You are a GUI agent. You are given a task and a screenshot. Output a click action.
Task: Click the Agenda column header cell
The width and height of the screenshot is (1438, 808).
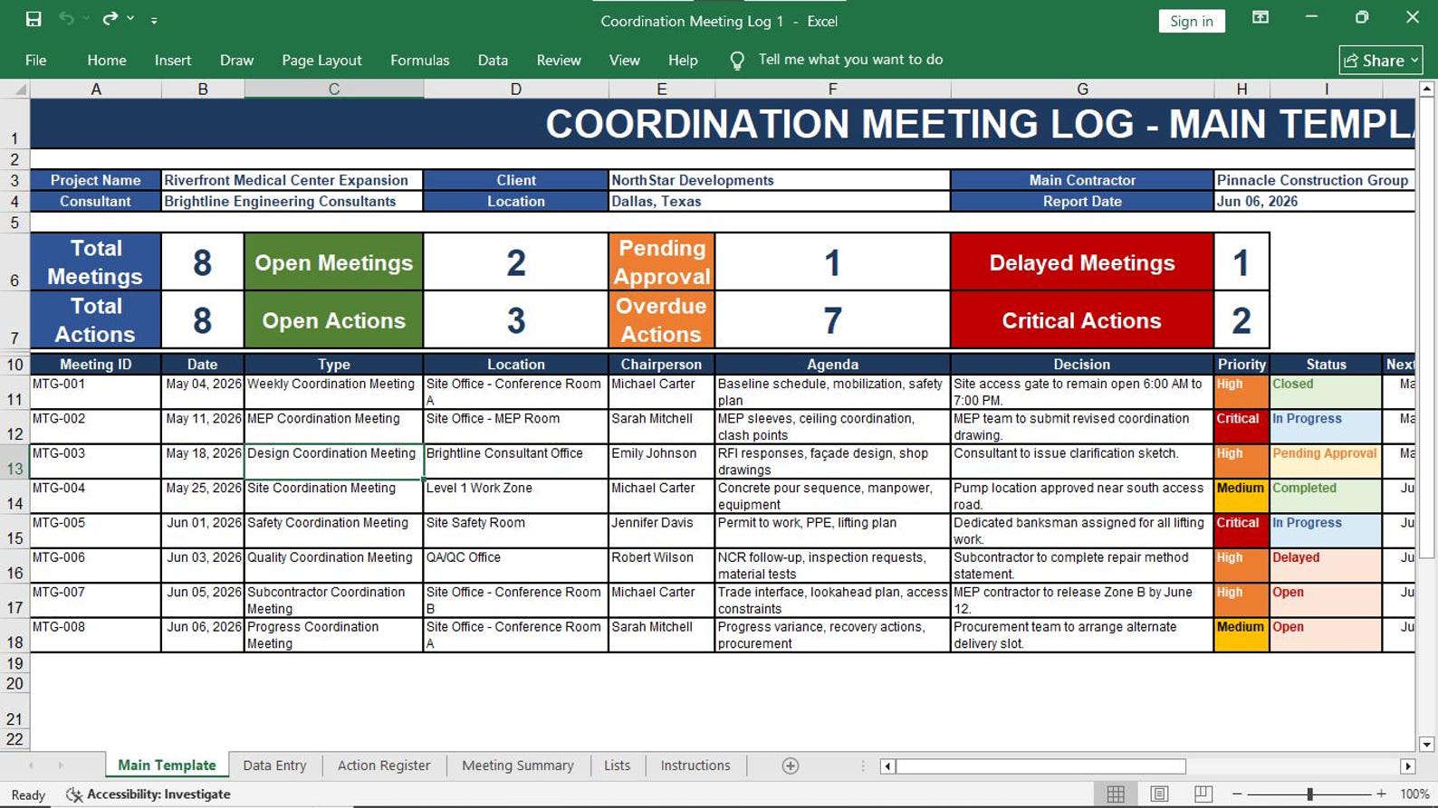pyautogui.click(x=832, y=364)
